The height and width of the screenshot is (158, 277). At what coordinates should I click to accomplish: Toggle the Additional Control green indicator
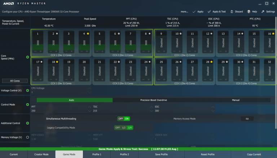pos(27,123)
